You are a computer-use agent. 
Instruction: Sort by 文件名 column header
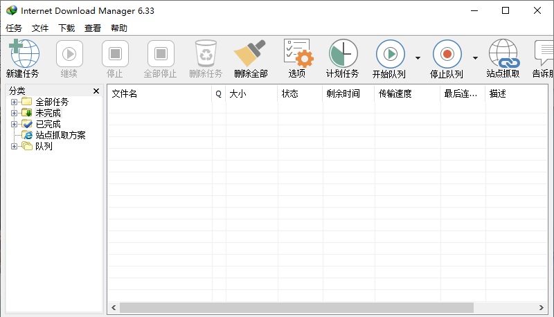tap(159, 93)
